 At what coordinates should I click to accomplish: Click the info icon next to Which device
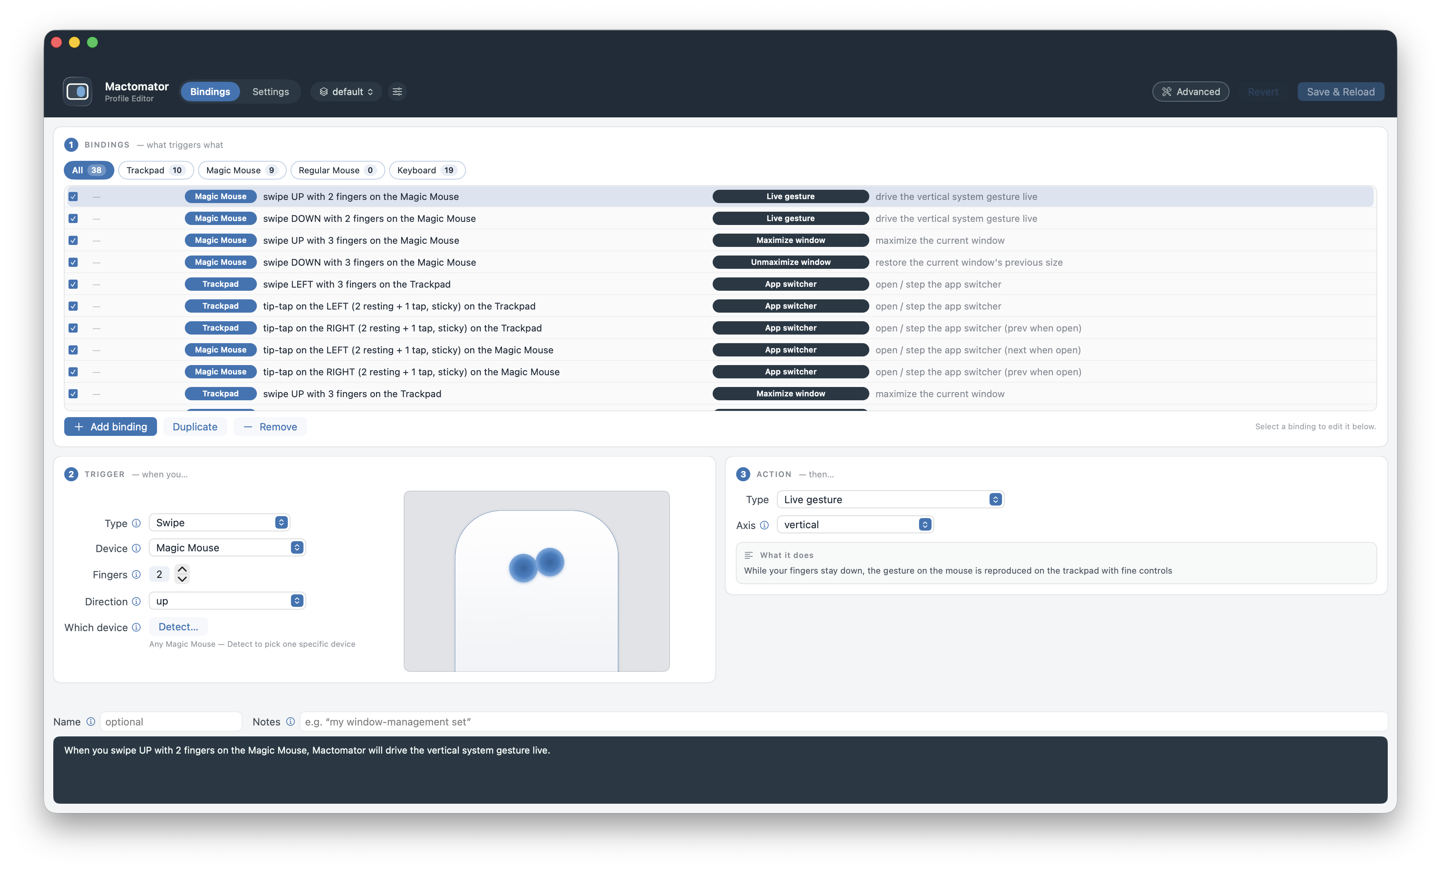[x=136, y=627]
